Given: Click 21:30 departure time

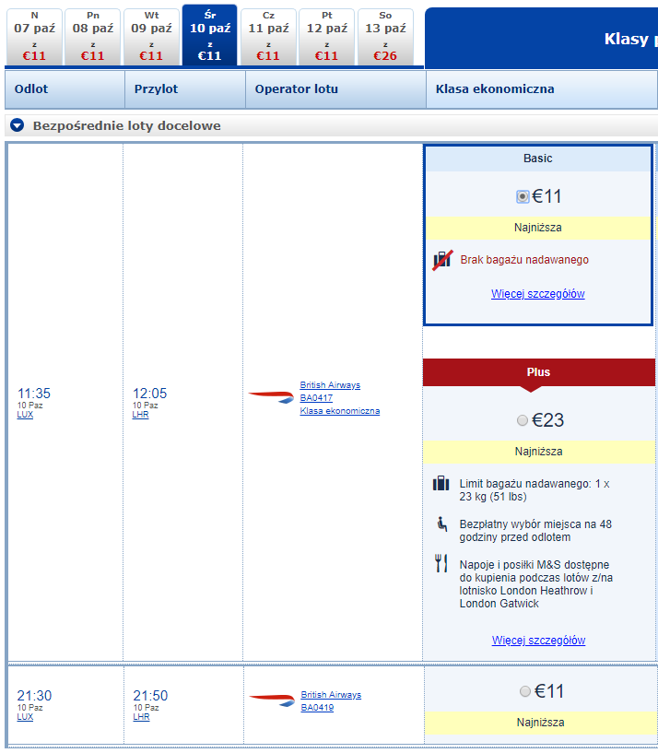Looking at the screenshot, I should (x=34, y=696).
